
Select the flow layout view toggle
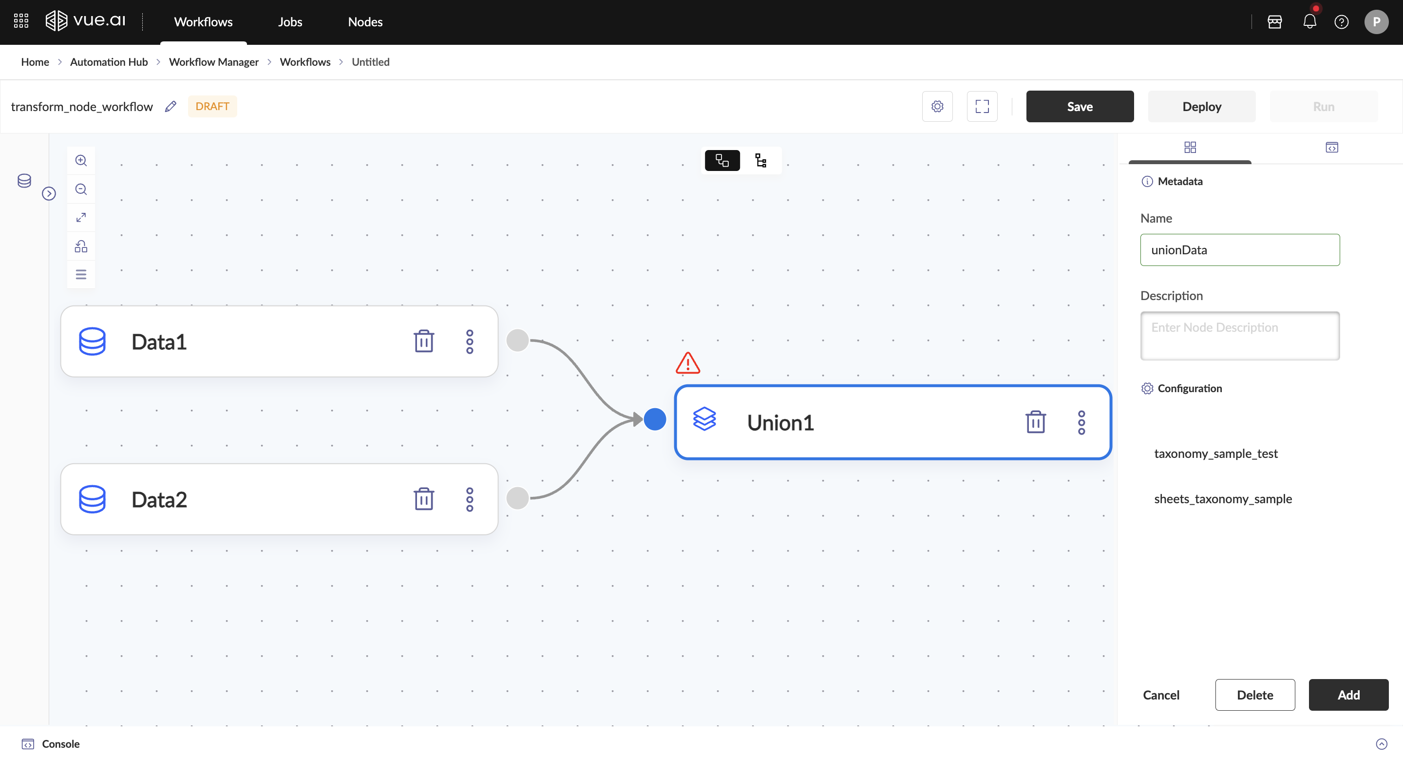[721, 160]
